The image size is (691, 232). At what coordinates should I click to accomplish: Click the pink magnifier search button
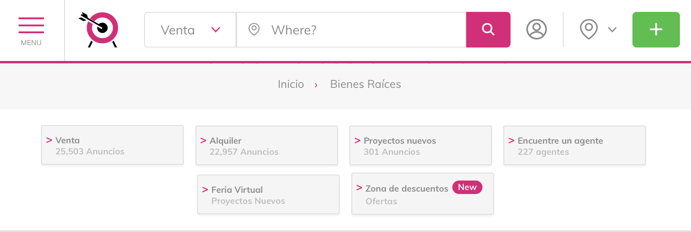click(x=488, y=30)
